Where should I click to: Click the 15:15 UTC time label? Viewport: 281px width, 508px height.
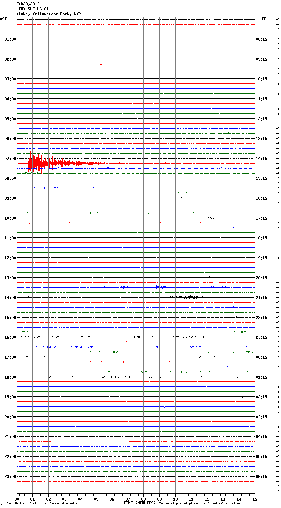point(261,178)
